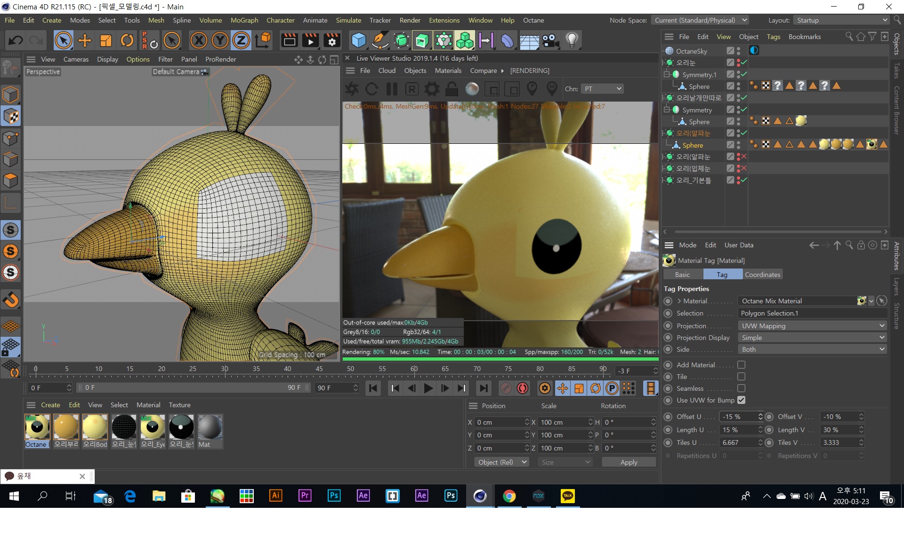
Task: Select the 오리부리 material thumbnail
Action: pyautogui.click(x=66, y=431)
